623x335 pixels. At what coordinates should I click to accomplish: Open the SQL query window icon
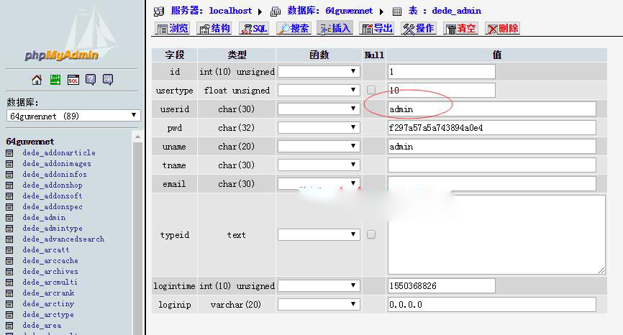pyautogui.click(x=73, y=80)
